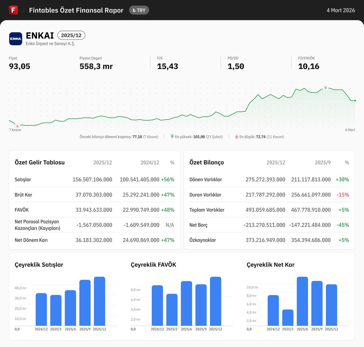Click the 2025/9 bar in Çeyreklik FAVÖK

201,305
